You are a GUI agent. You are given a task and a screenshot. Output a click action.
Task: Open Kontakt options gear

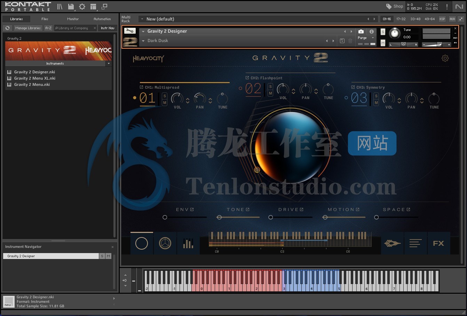click(x=82, y=7)
